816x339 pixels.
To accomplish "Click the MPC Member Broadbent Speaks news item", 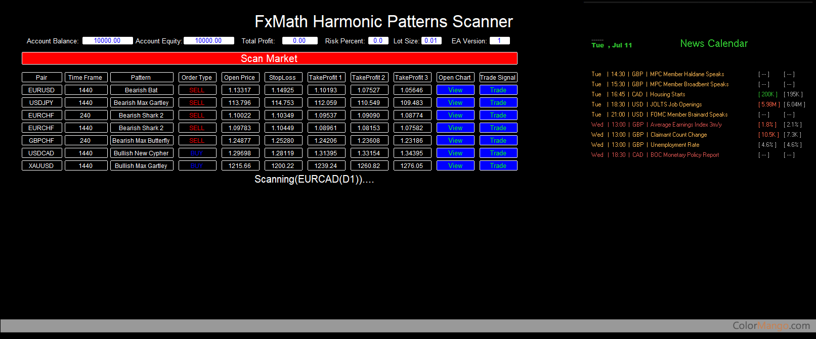I will (x=689, y=84).
